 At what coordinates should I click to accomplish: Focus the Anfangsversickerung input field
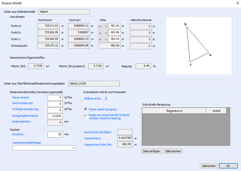[x=55, y=110]
